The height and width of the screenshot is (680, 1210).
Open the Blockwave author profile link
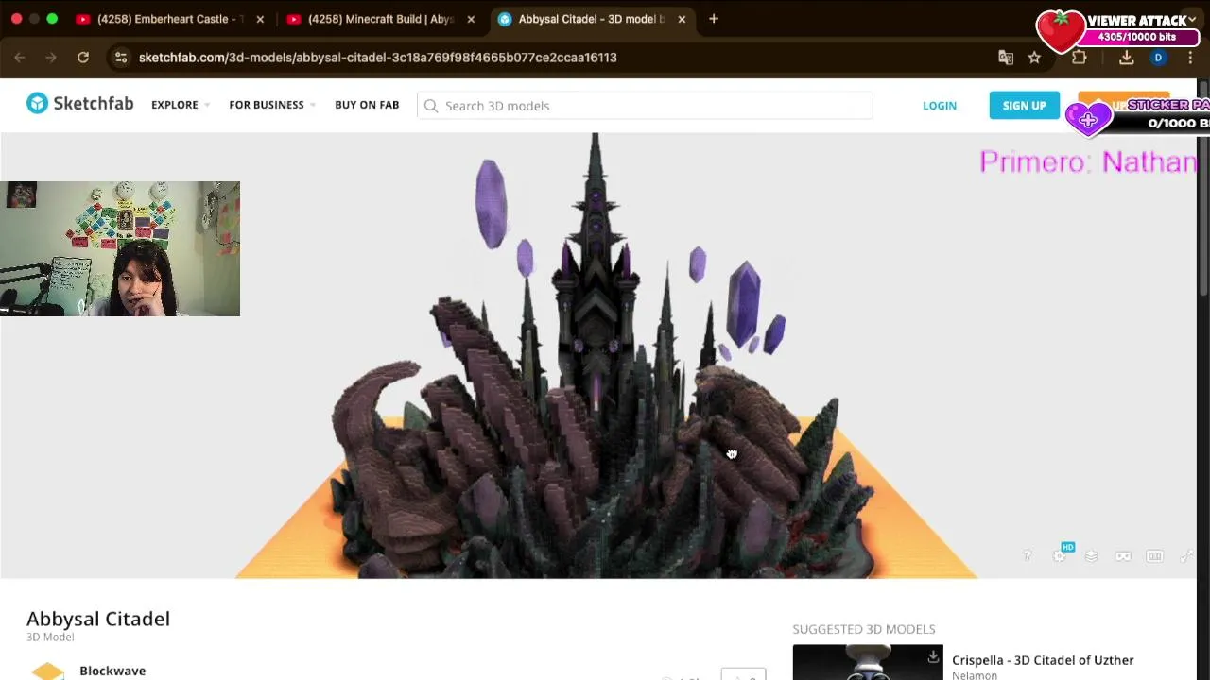point(112,671)
